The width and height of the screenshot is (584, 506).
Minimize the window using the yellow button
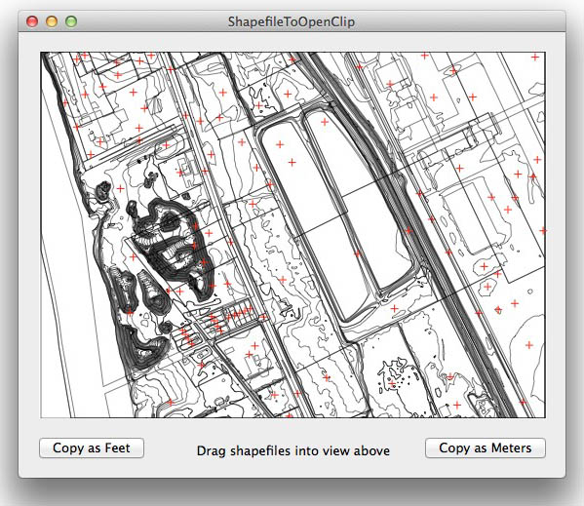(x=52, y=21)
